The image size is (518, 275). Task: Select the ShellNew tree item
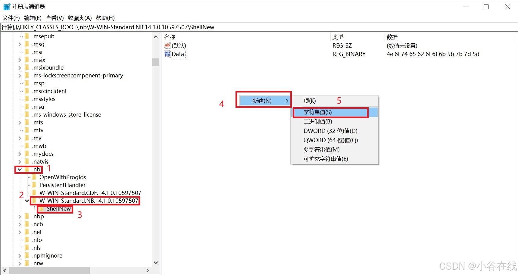58,208
